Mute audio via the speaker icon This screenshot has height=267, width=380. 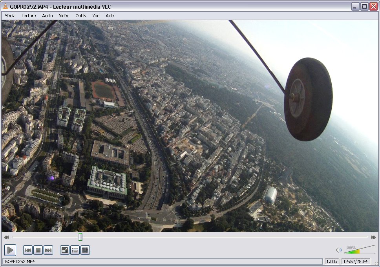point(339,250)
